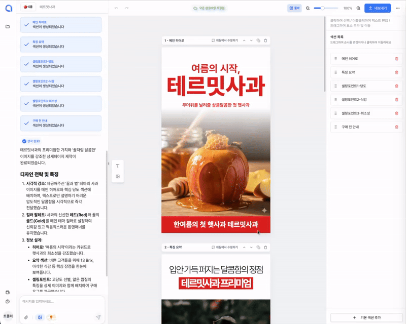Click the attach file paperclip icon
The image size is (406, 324).
[x=26, y=317]
